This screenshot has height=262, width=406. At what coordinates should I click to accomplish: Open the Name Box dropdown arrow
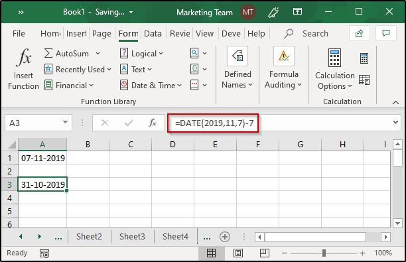point(65,122)
